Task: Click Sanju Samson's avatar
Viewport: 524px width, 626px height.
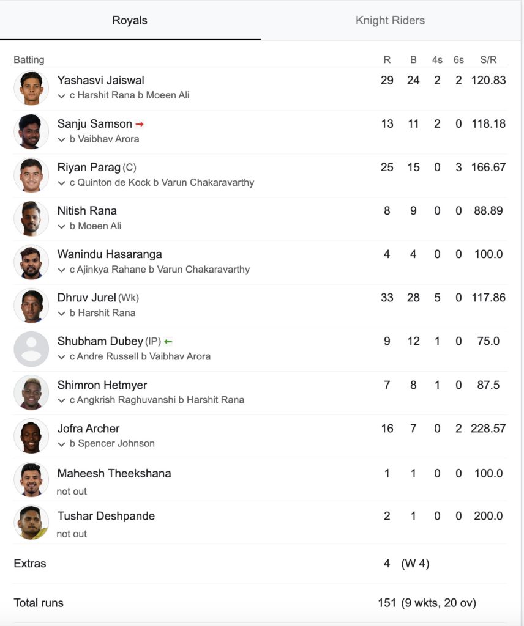Action: point(31,131)
